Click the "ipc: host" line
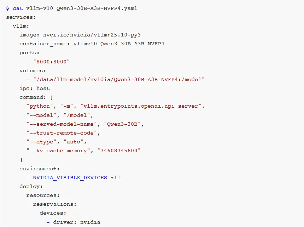Viewport: 304px width, 227px height. tap(35, 88)
